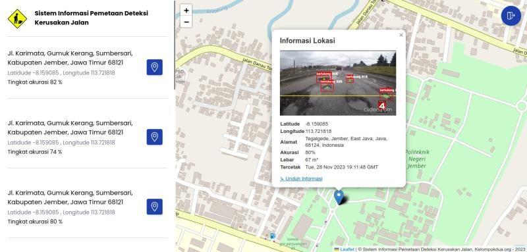Close the Informasi Lokasi popup
The image size is (527, 252).
pos(401,35)
